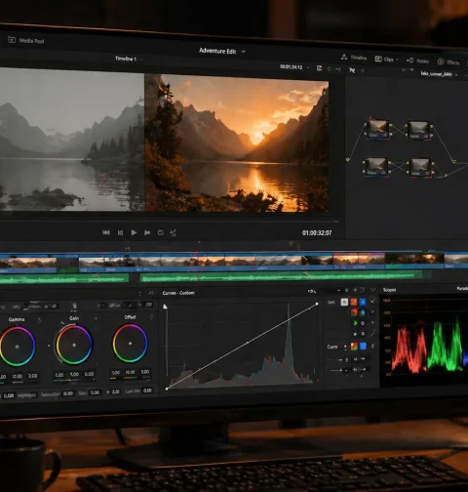Expand the Clips dropdown arrow
Screen dimensions: 468x492
[397, 60]
